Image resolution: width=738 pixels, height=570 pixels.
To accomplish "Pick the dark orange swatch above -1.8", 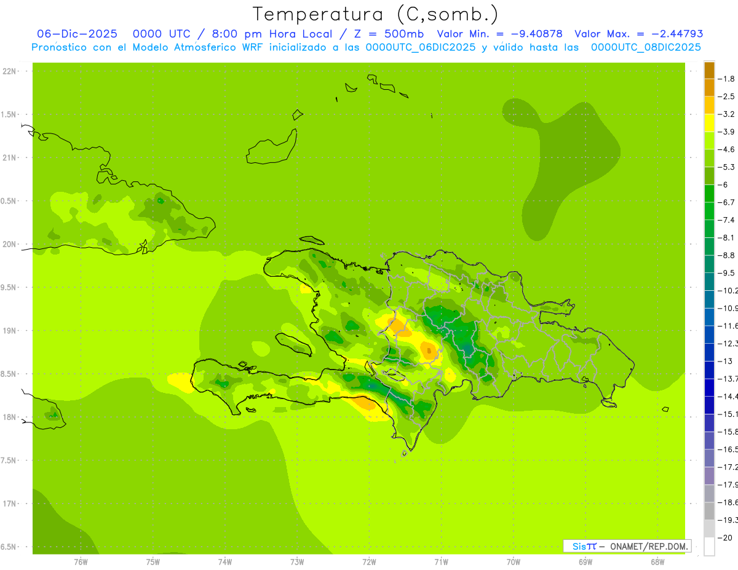I will (x=709, y=70).
